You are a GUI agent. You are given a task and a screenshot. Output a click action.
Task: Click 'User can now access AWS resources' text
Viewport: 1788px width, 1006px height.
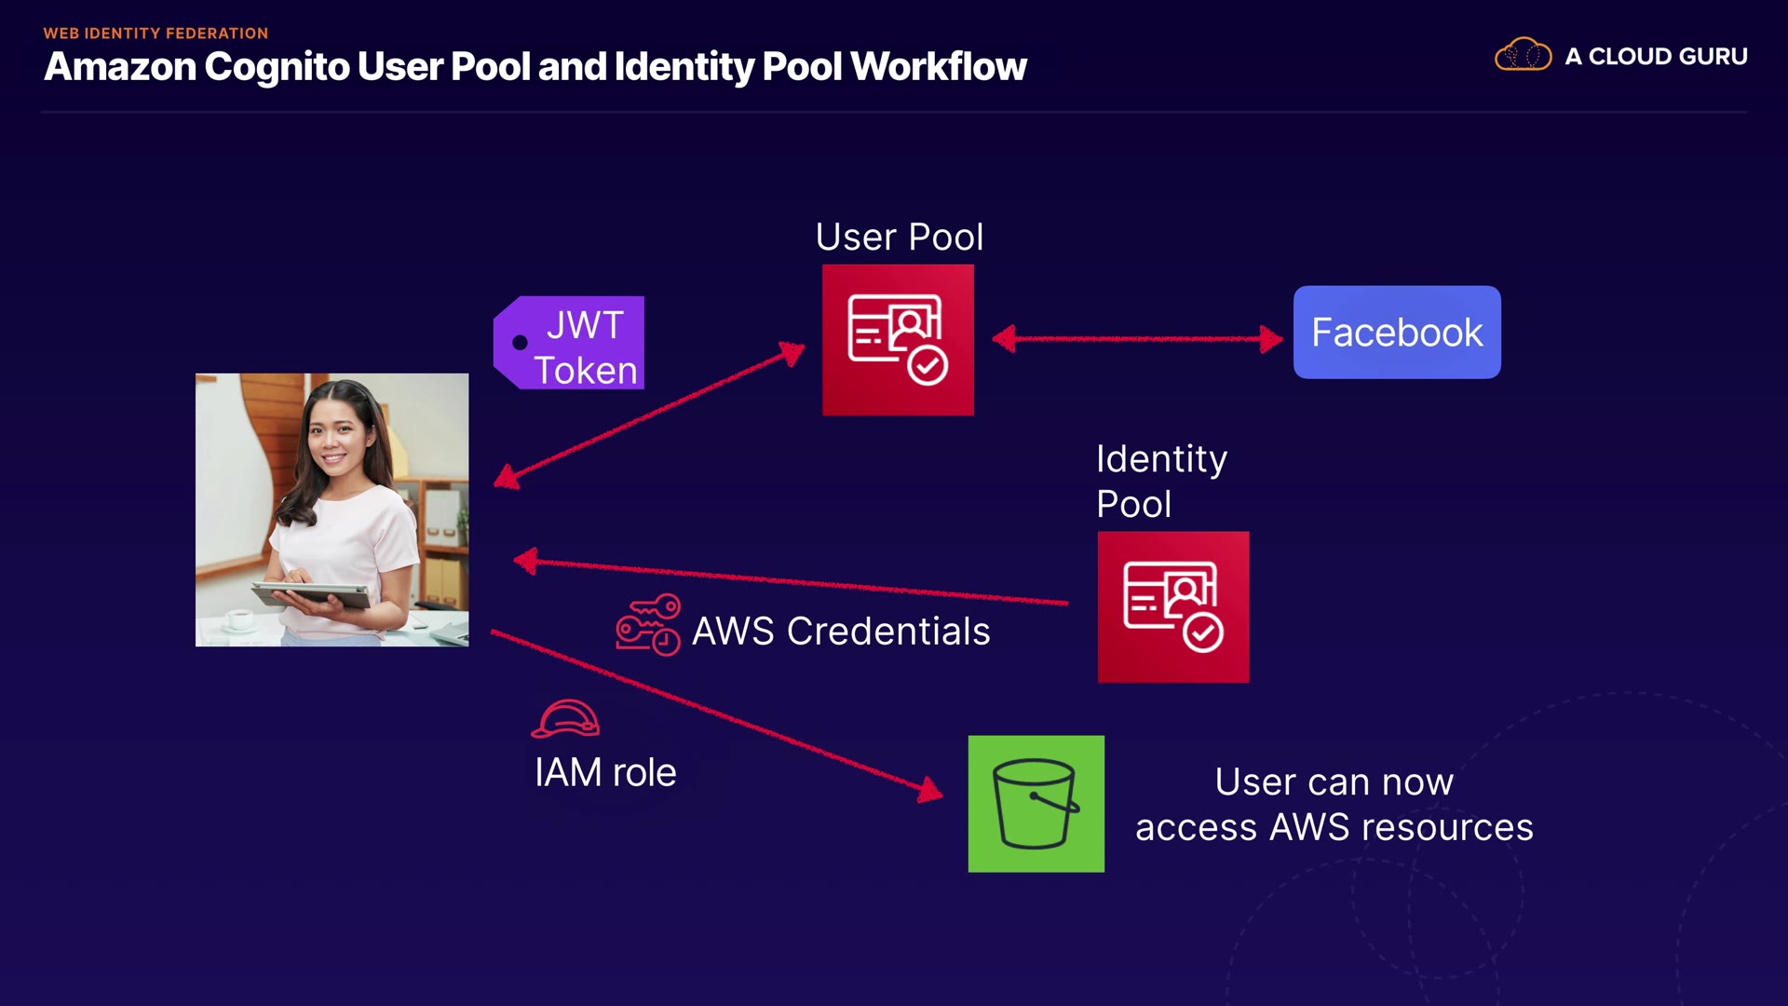(1333, 804)
